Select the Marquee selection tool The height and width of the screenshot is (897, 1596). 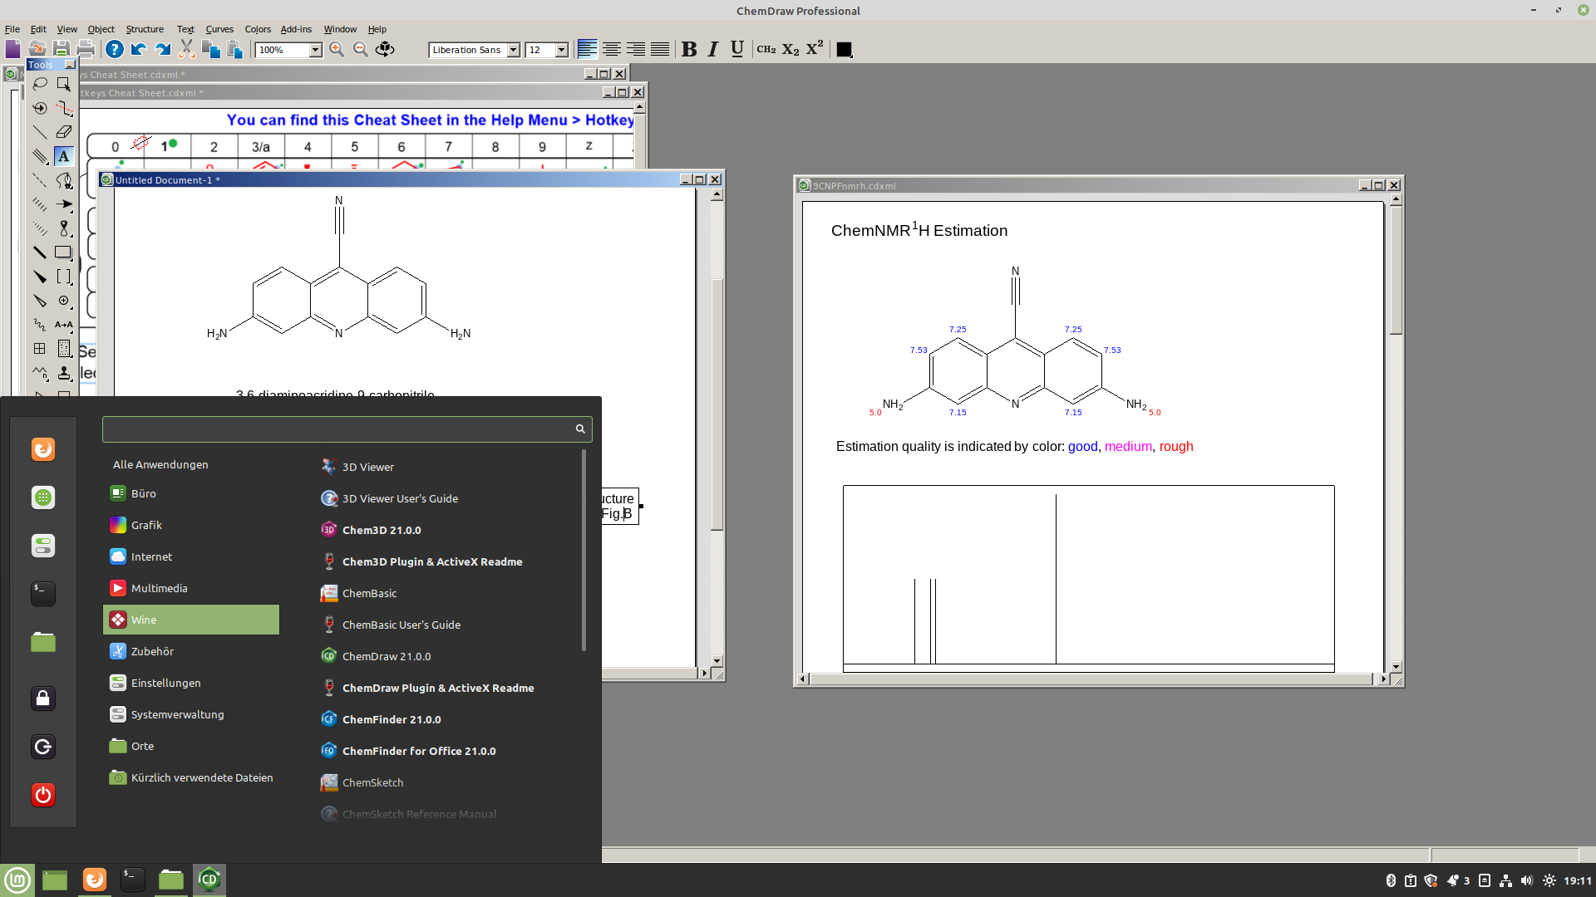pos(64,84)
